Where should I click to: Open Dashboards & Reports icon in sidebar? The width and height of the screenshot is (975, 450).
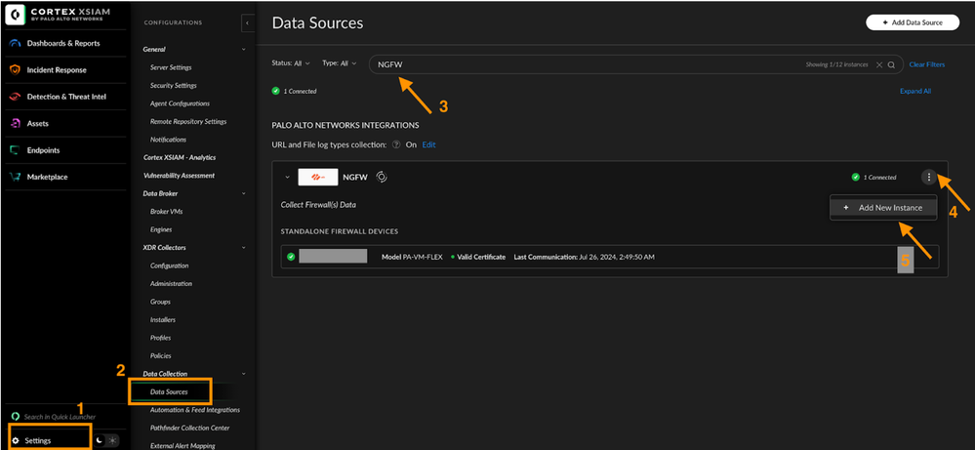point(16,43)
